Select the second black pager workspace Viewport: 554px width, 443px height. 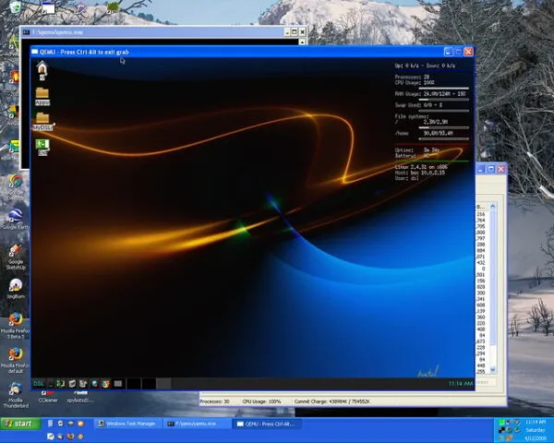pos(149,384)
